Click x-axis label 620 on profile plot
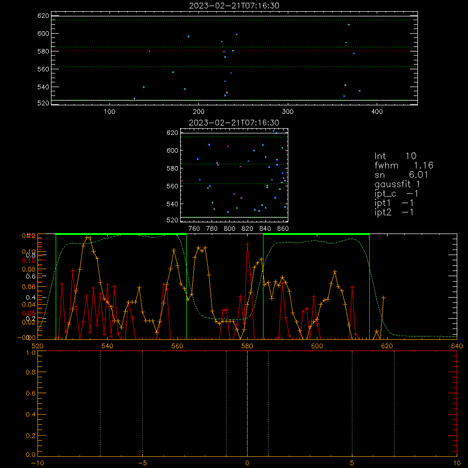The width and height of the screenshot is (468, 468). (387, 346)
